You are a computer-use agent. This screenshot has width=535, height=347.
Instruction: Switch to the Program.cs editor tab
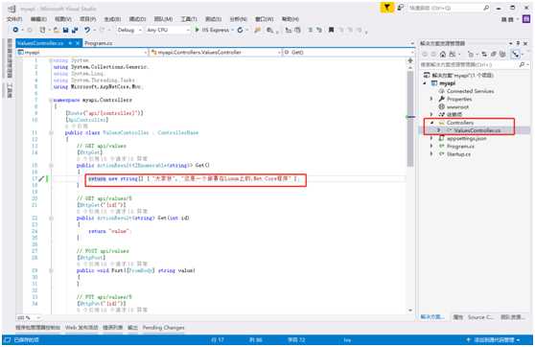pos(98,43)
